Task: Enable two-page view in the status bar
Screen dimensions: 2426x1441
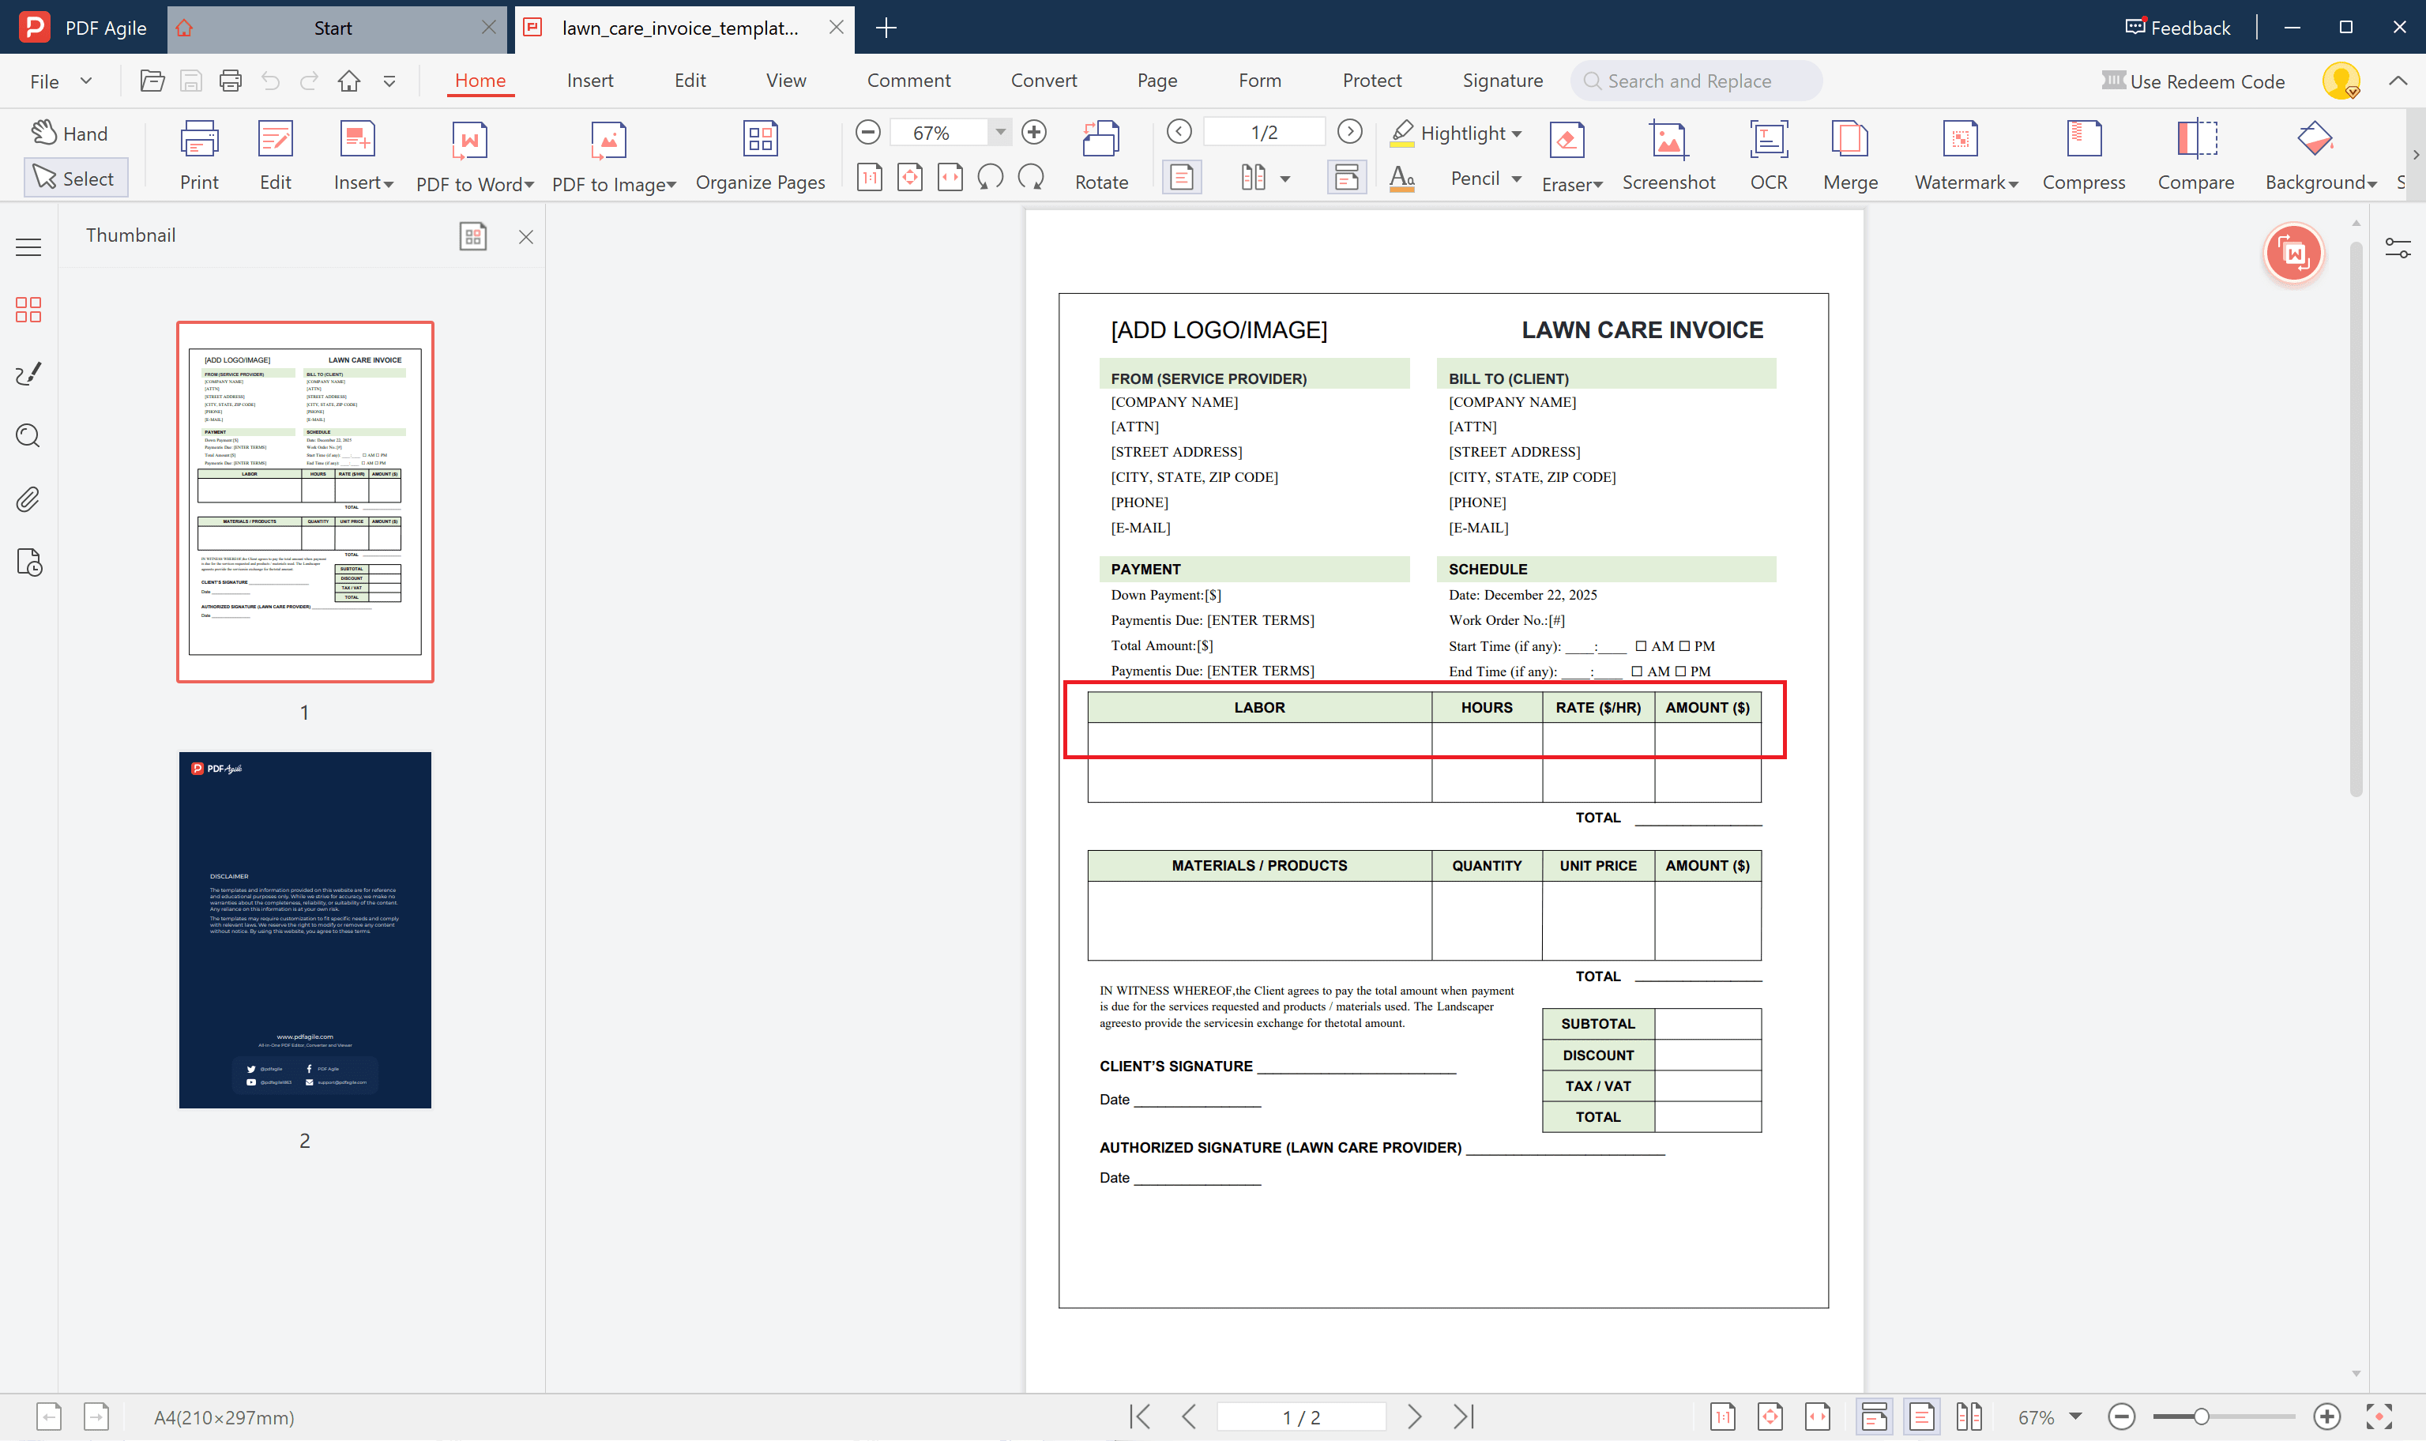Action: click(1969, 1417)
